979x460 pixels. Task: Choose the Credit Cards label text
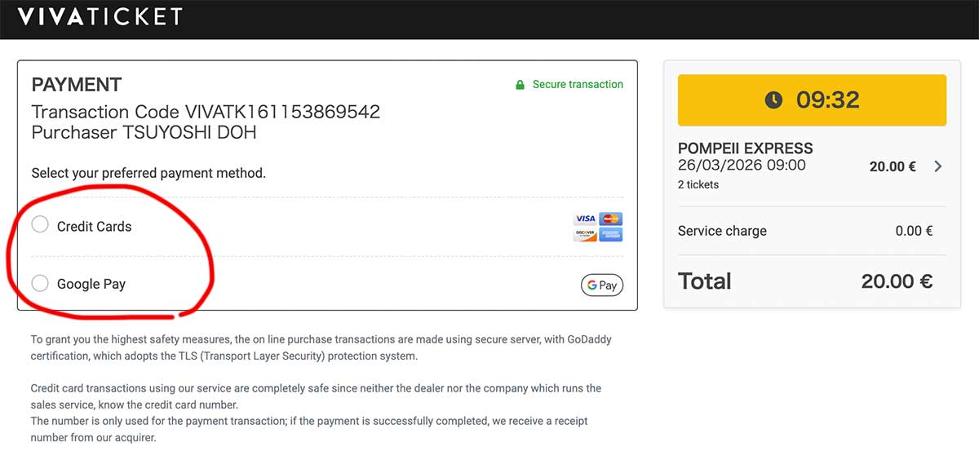coord(94,227)
